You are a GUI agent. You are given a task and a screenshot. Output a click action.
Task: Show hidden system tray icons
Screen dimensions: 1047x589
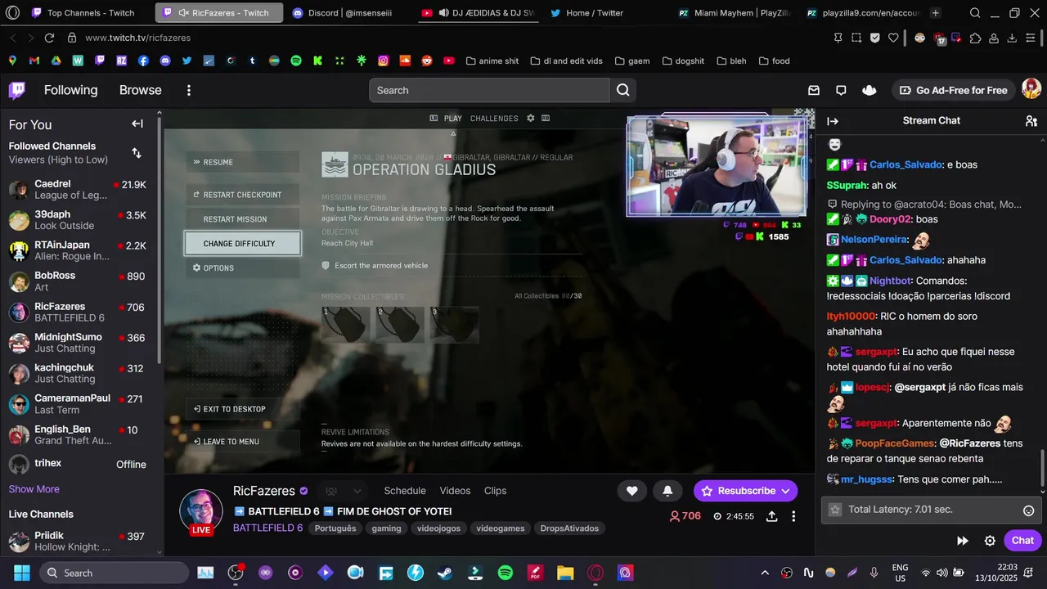765,573
